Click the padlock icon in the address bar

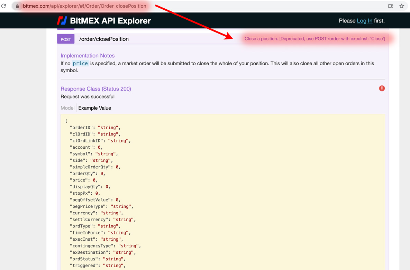tap(17, 6)
